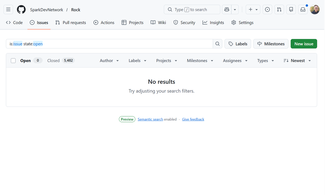
Task: Open the Newest sort dropdown
Action: click(297, 61)
